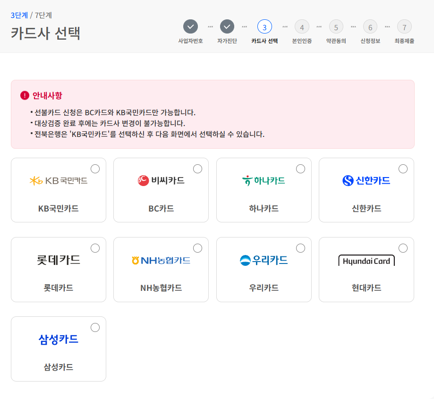Click the 안내사항 heading

pyautogui.click(x=47, y=95)
